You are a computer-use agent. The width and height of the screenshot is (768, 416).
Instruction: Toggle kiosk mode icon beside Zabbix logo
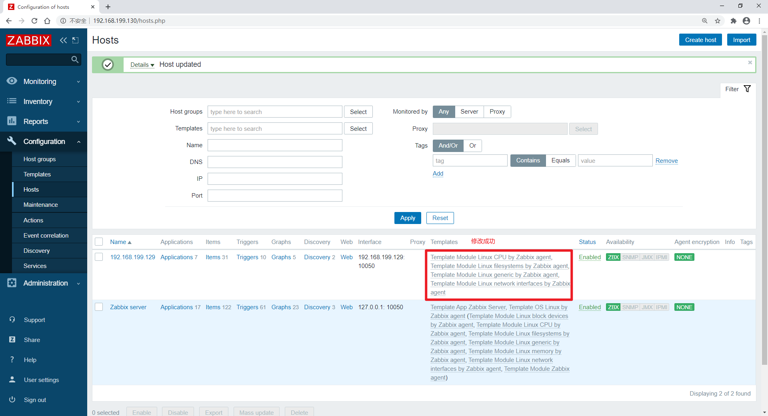(x=75, y=40)
